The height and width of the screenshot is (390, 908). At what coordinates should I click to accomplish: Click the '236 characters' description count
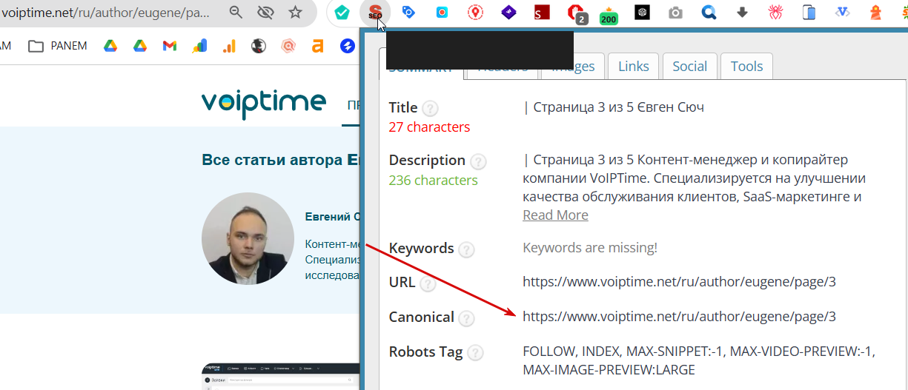coord(433,180)
